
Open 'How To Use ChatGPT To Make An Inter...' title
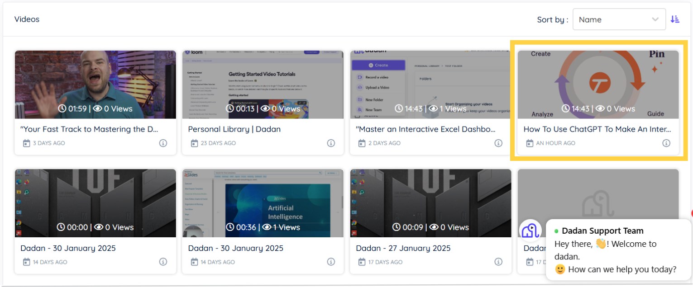click(597, 129)
